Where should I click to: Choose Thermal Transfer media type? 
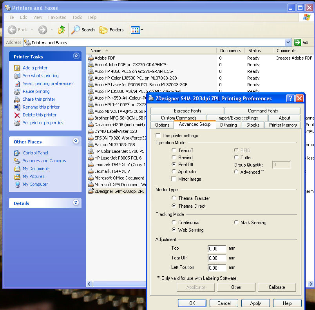pos(174,198)
